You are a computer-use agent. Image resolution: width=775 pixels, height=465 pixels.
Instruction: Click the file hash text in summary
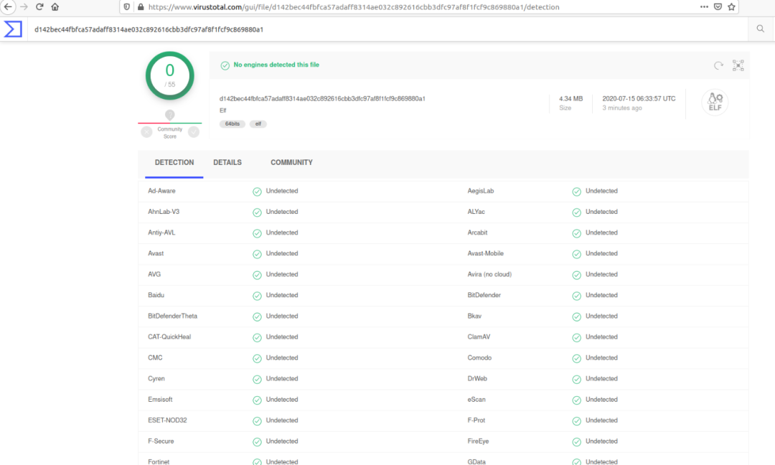pos(322,98)
